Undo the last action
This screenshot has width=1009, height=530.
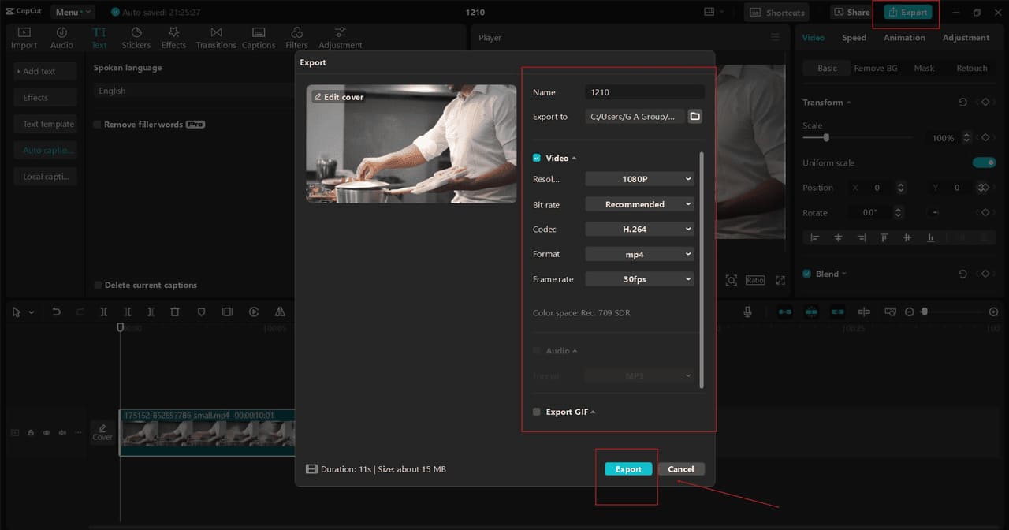point(56,312)
